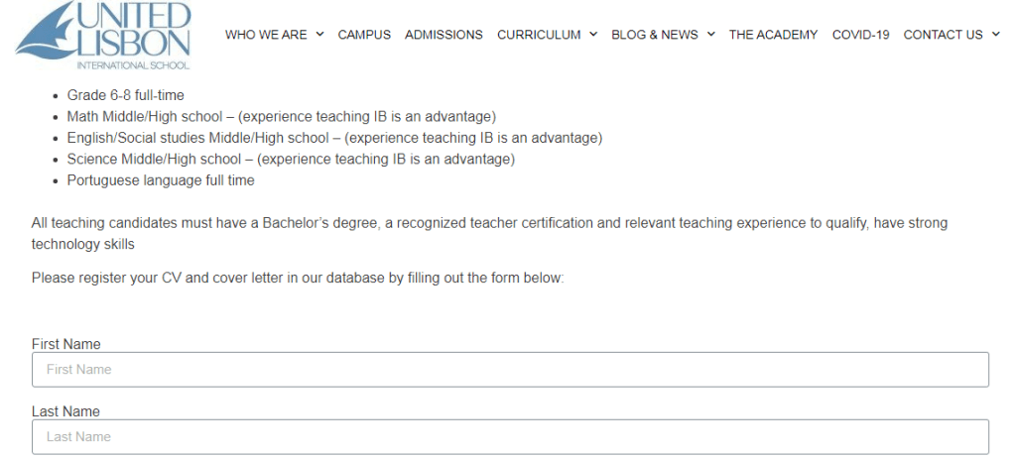Viewport: 1016px width, 459px height.
Task: Expand the chevron next to WHO WE ARE
Action: [x=320, y=34]
